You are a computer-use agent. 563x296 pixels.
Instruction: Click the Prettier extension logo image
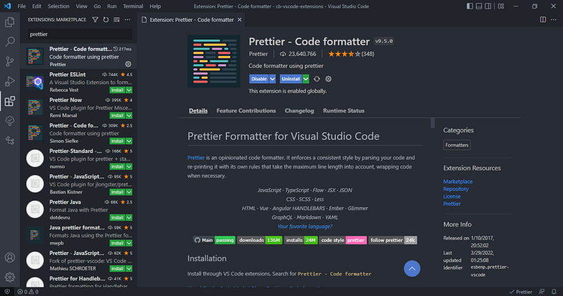[x=214, y=61]
